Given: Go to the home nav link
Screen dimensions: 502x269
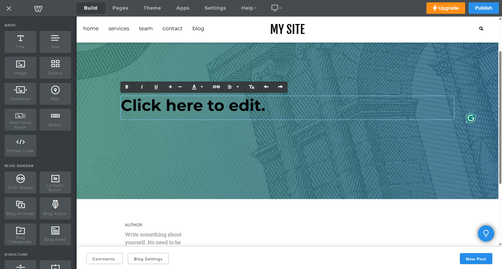Looking at the screenshot, I should click(x=91, y=28).
